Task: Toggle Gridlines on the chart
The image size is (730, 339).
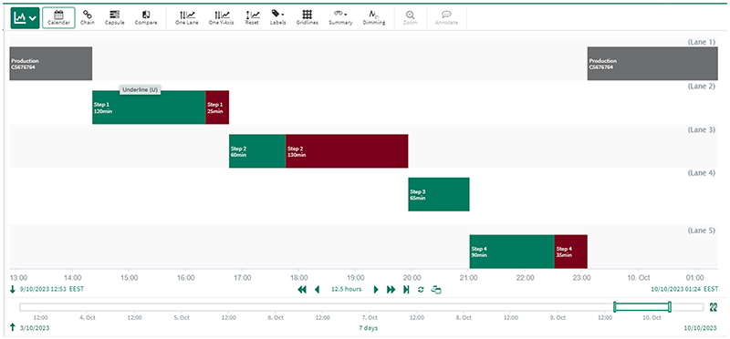Action: tap(308, 17)
